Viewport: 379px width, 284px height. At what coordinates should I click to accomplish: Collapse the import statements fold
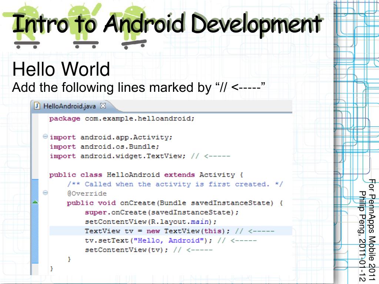coord(45,136)
